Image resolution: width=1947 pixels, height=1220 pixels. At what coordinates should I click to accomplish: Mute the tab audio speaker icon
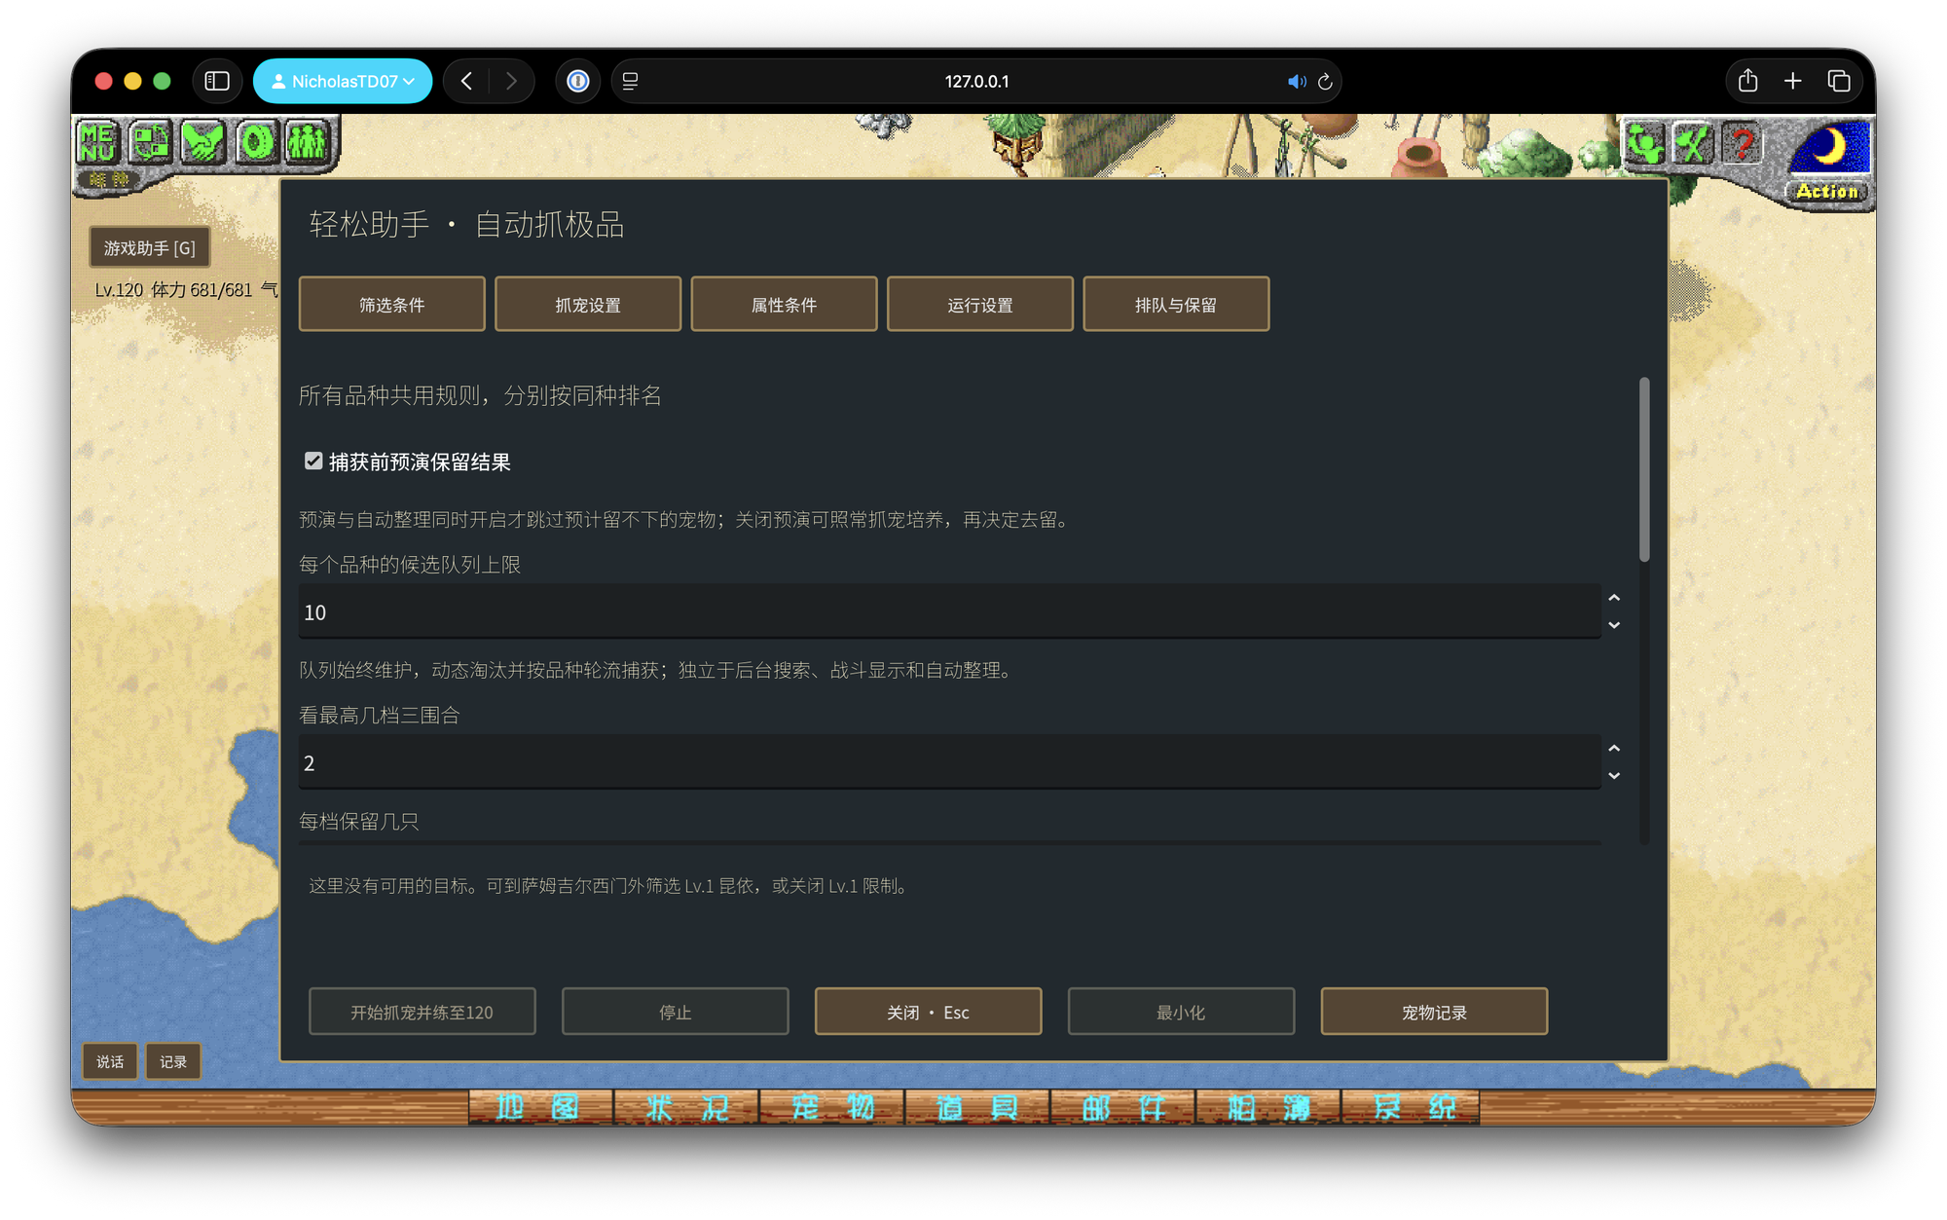pyautogui.click(x=1296, y=82)
